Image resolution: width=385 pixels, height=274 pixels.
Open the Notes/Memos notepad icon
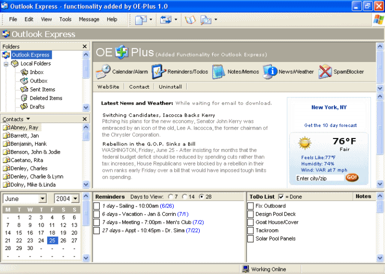(x=218, y=71)
